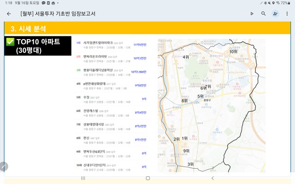The width and height of the screenshot is (295, 184).
Task: Tap the 3위 apartment row in the list
Action: coord(111,72)
